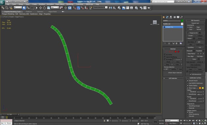
Task: Toggle the Spinner Snap icon
Action: point(86,8)
